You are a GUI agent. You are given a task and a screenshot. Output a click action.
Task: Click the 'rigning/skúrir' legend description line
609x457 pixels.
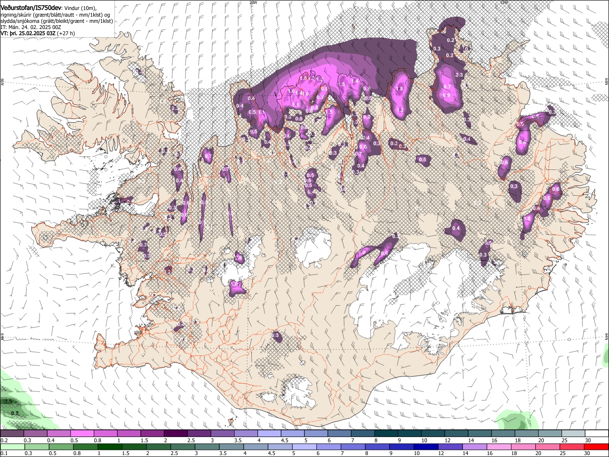56,15
